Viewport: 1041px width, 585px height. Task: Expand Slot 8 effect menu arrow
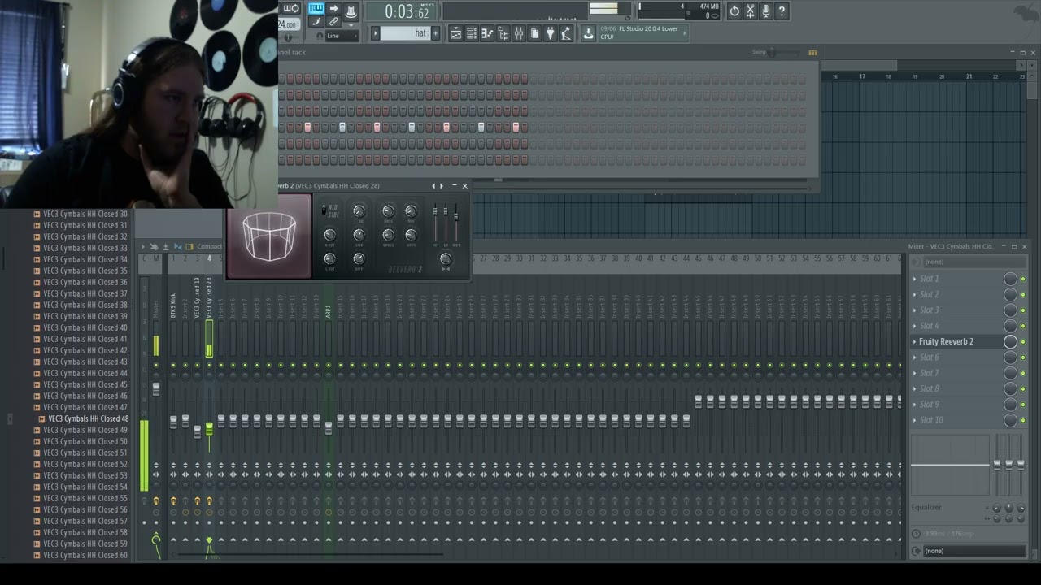tap(914, 389)
